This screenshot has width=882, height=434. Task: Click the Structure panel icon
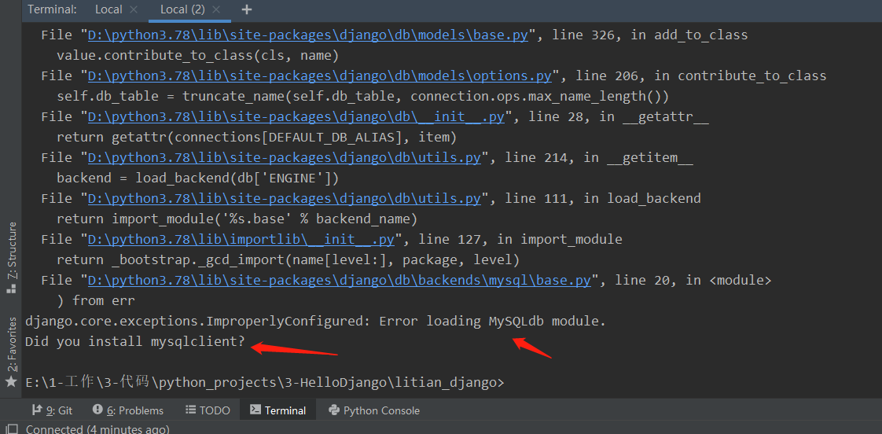11,289
